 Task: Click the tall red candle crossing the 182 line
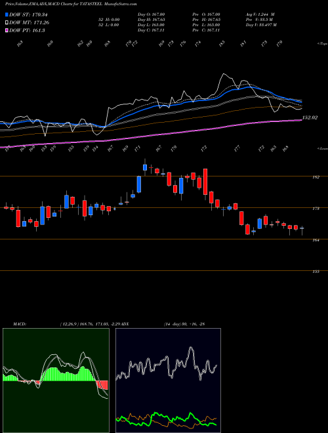tap(205, 182)
